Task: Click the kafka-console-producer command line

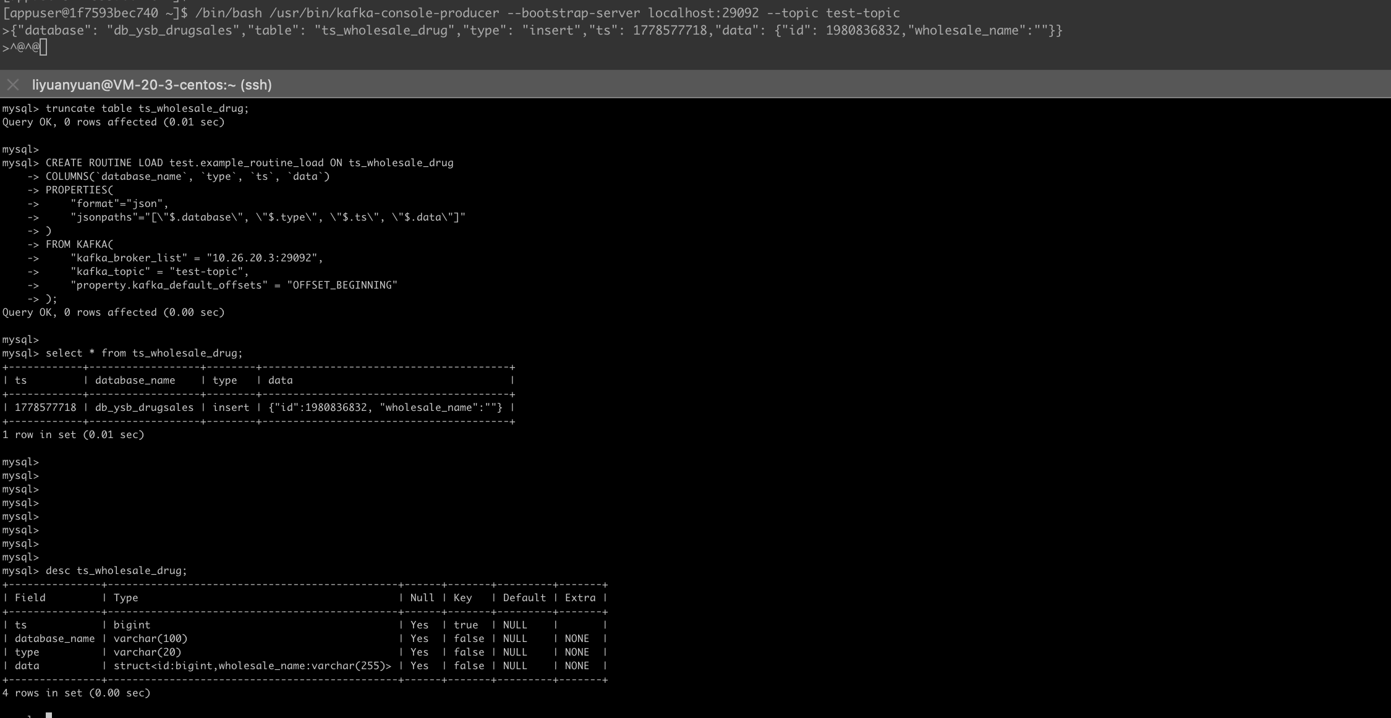Action: [451, 13]
